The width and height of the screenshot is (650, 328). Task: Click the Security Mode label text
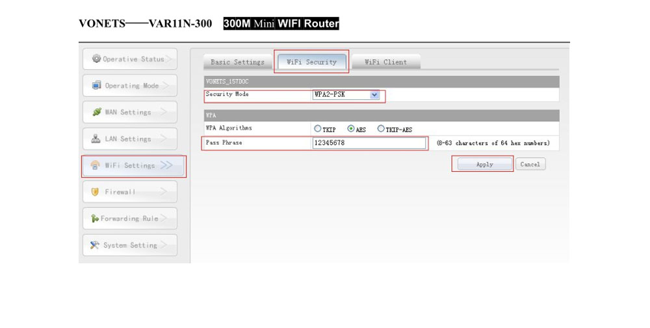pos(227,94)
